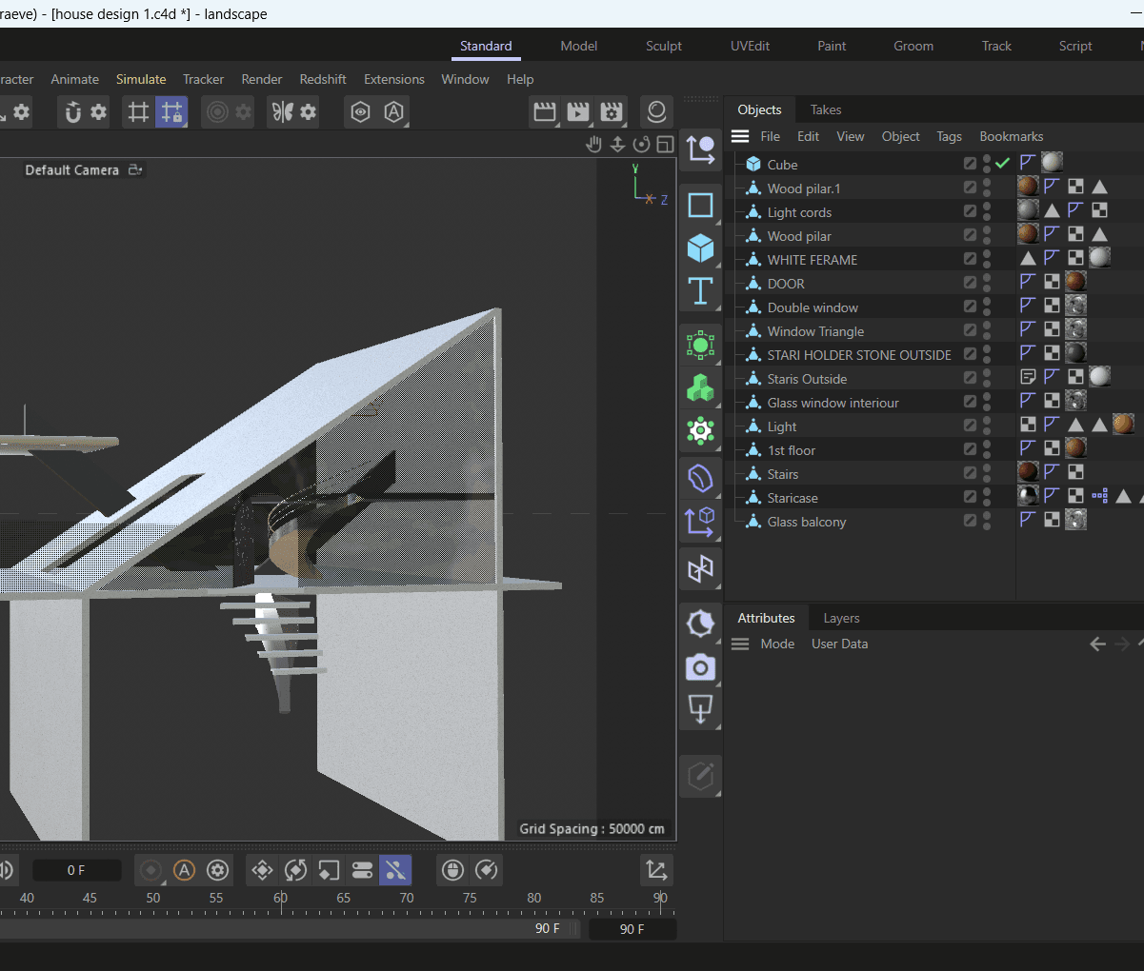Click the current frame 0 F field
The image size is (1144, 971).
(x=76, y=870)
